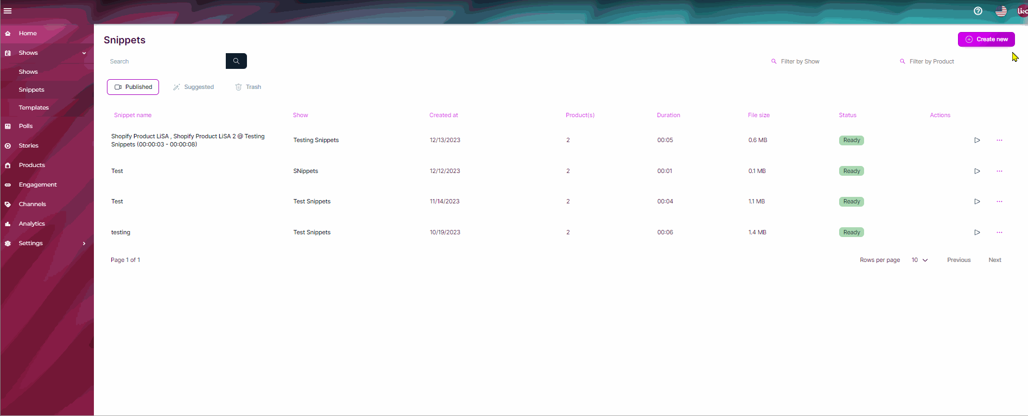Click the user profile avatar
This screenshot has width=1028, height=416.
pyautogui.click(x=1021, y=11)
